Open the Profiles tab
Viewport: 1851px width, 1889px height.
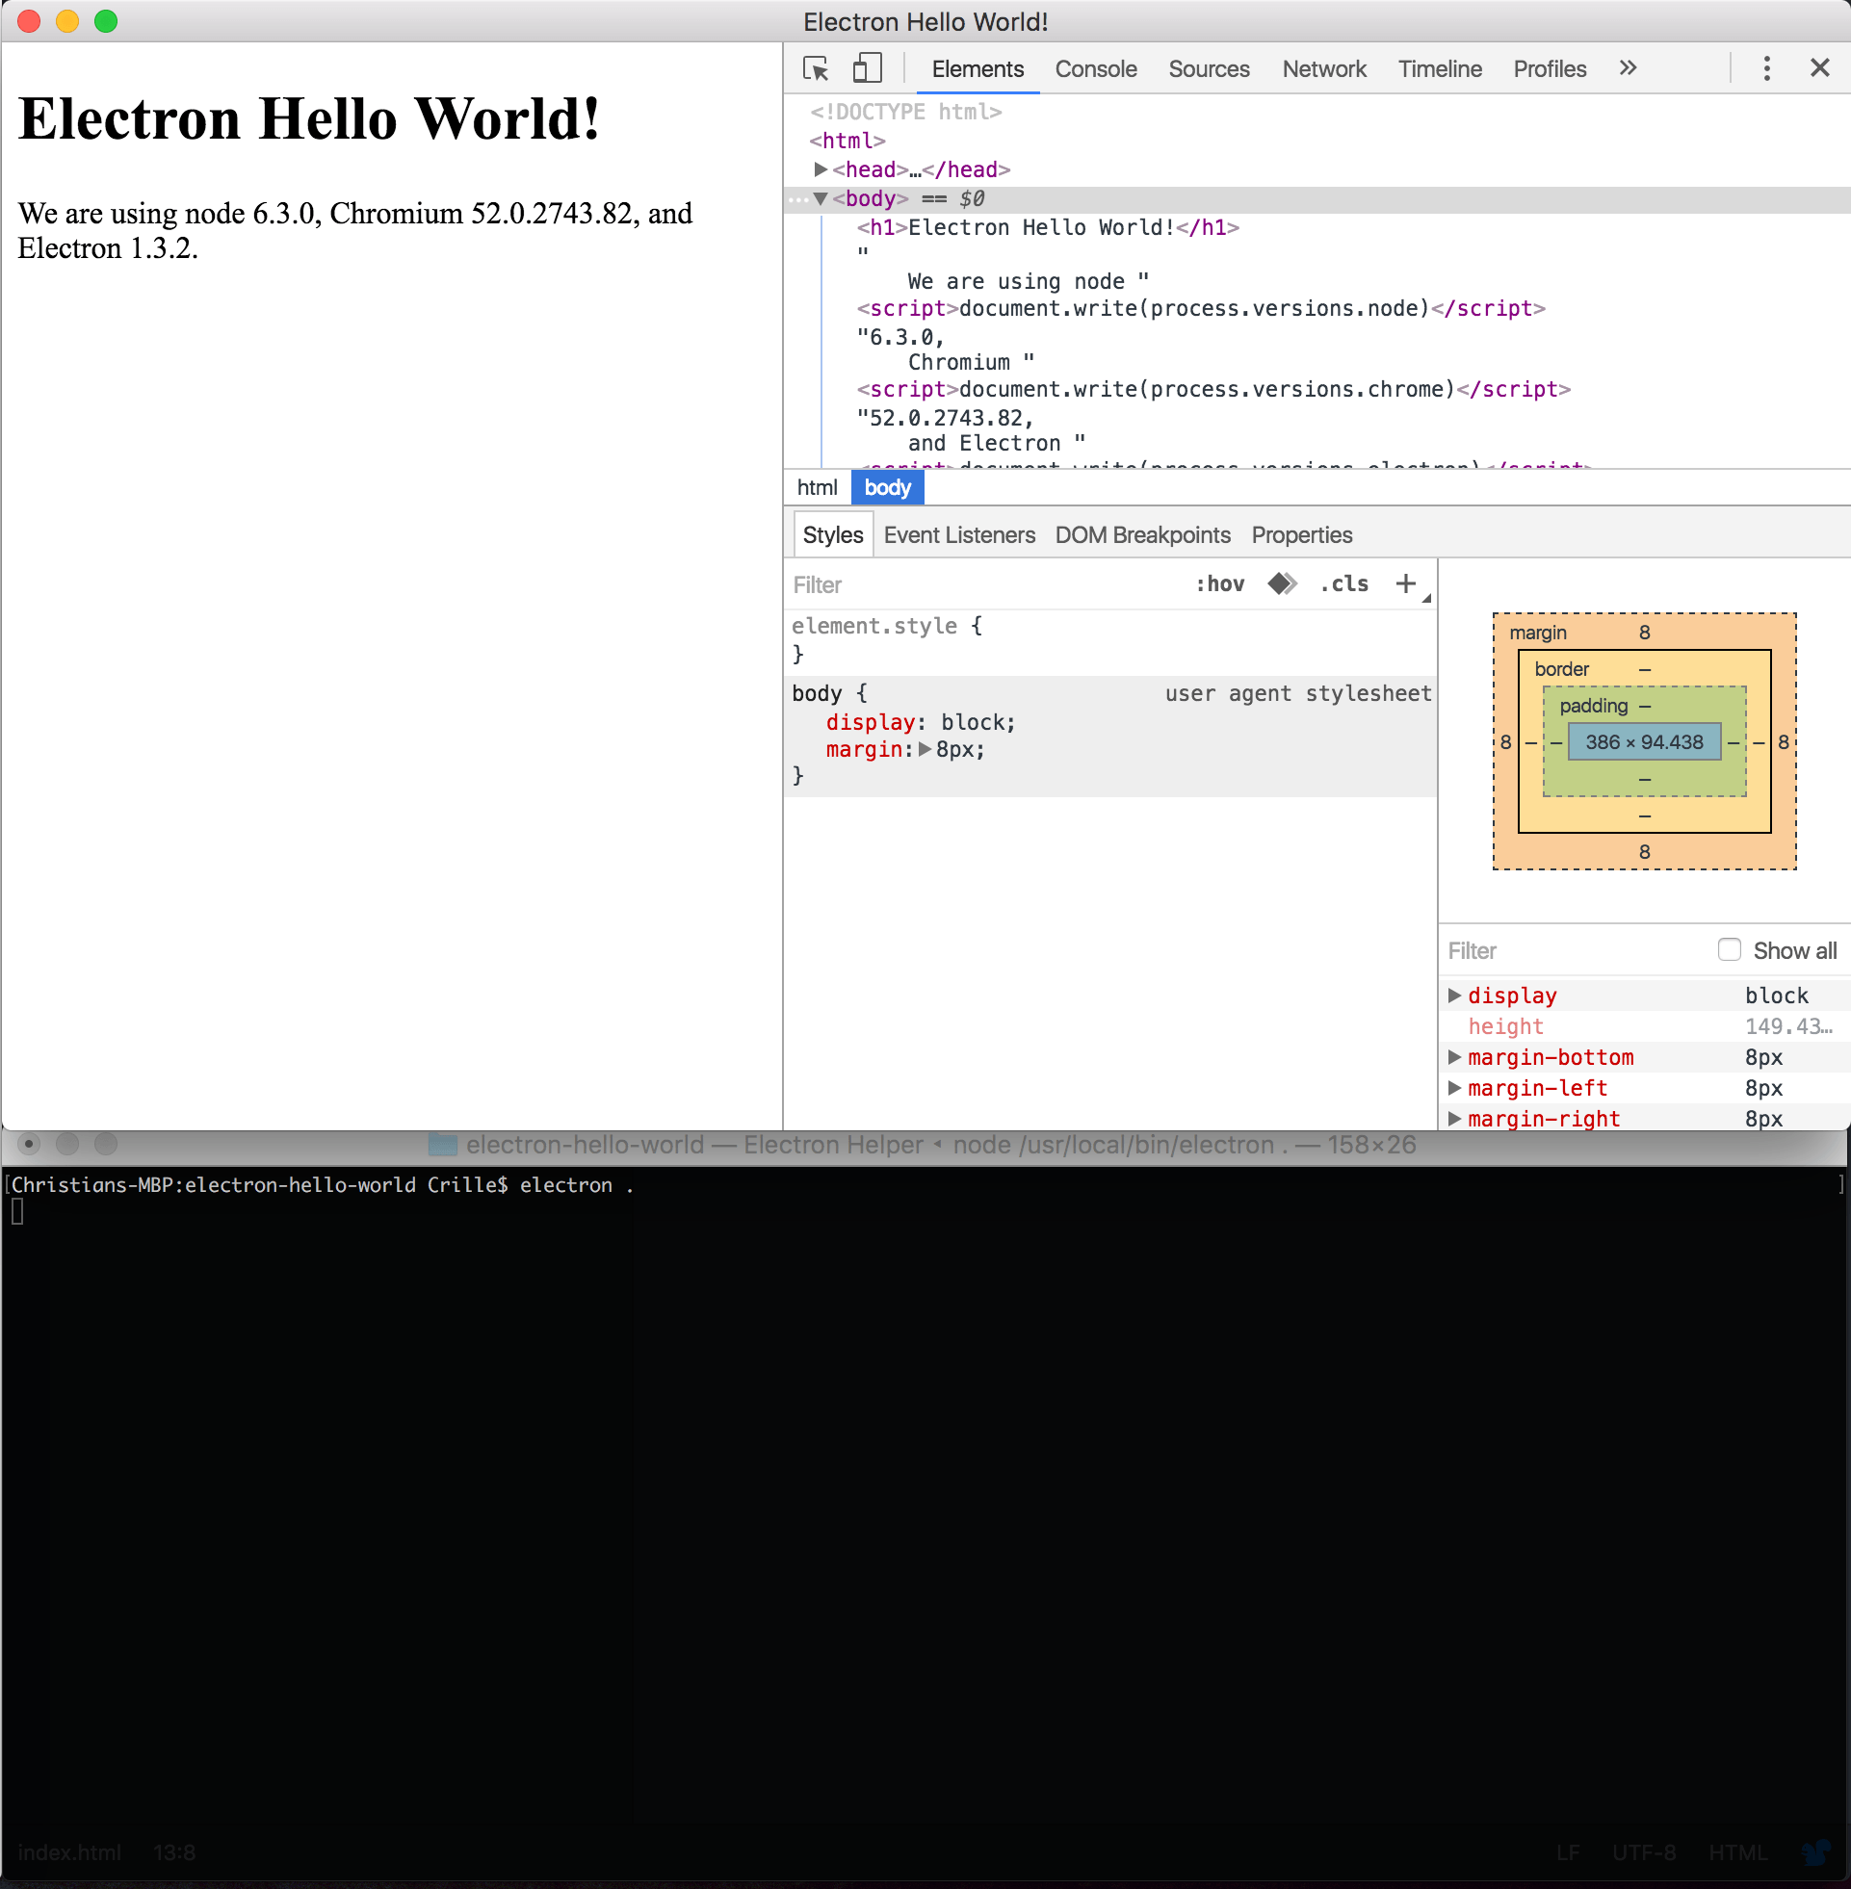click(x=1550, y=69)
